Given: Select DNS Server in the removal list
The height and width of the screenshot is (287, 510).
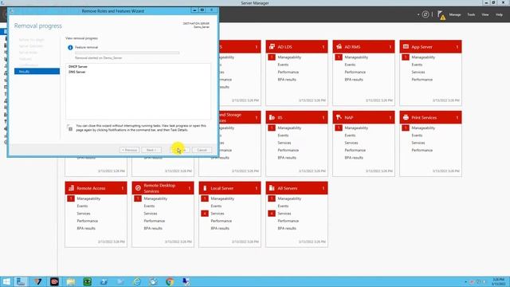Looking at the screenshot, I should (x=77, y=72).
